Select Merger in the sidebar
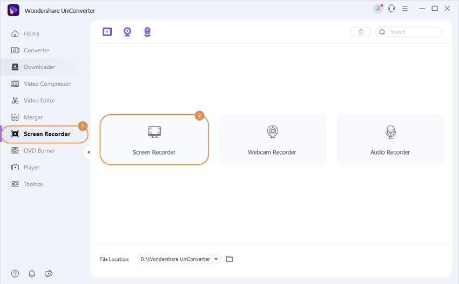Viewport: 459px width, 284px height. 26,117
